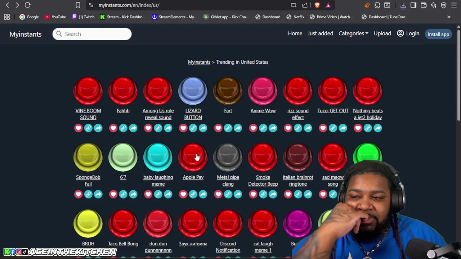461x259 pixels.
Task: Copy link for Anime Wow
Action: point(263,128)
